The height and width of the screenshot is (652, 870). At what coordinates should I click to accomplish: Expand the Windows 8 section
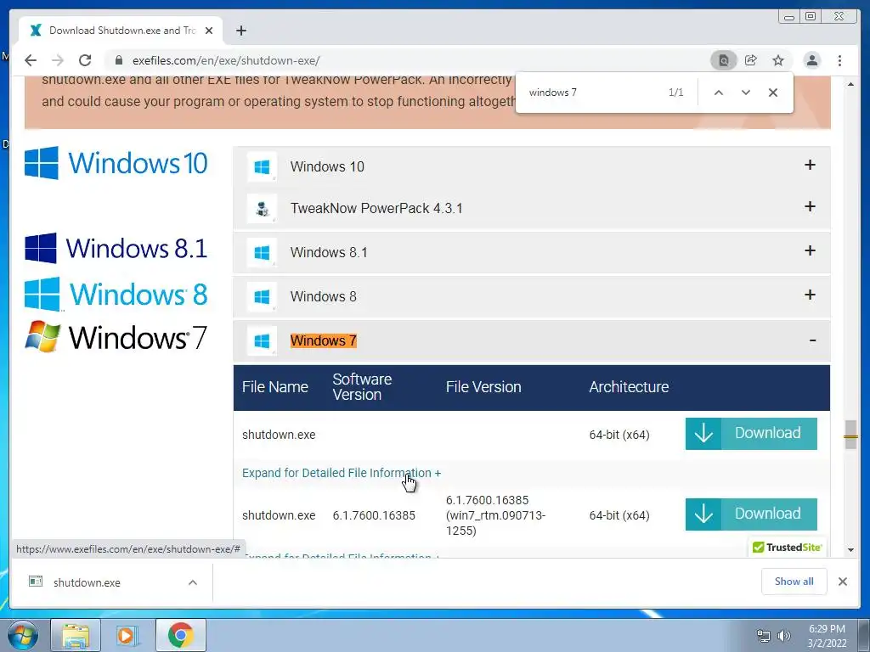810,295
